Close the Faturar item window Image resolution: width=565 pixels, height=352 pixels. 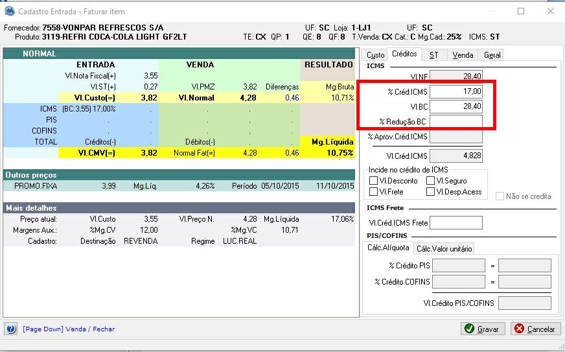coord(551,11)
